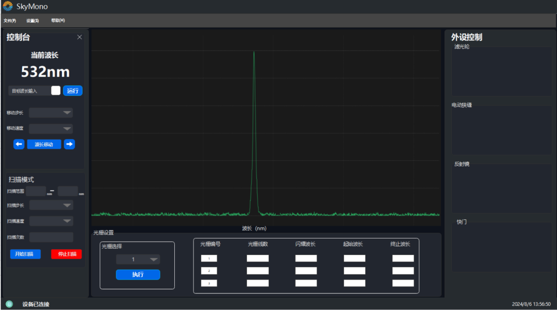
Task: Click the 波长移动 button
Action: click(x=44, y=144)
